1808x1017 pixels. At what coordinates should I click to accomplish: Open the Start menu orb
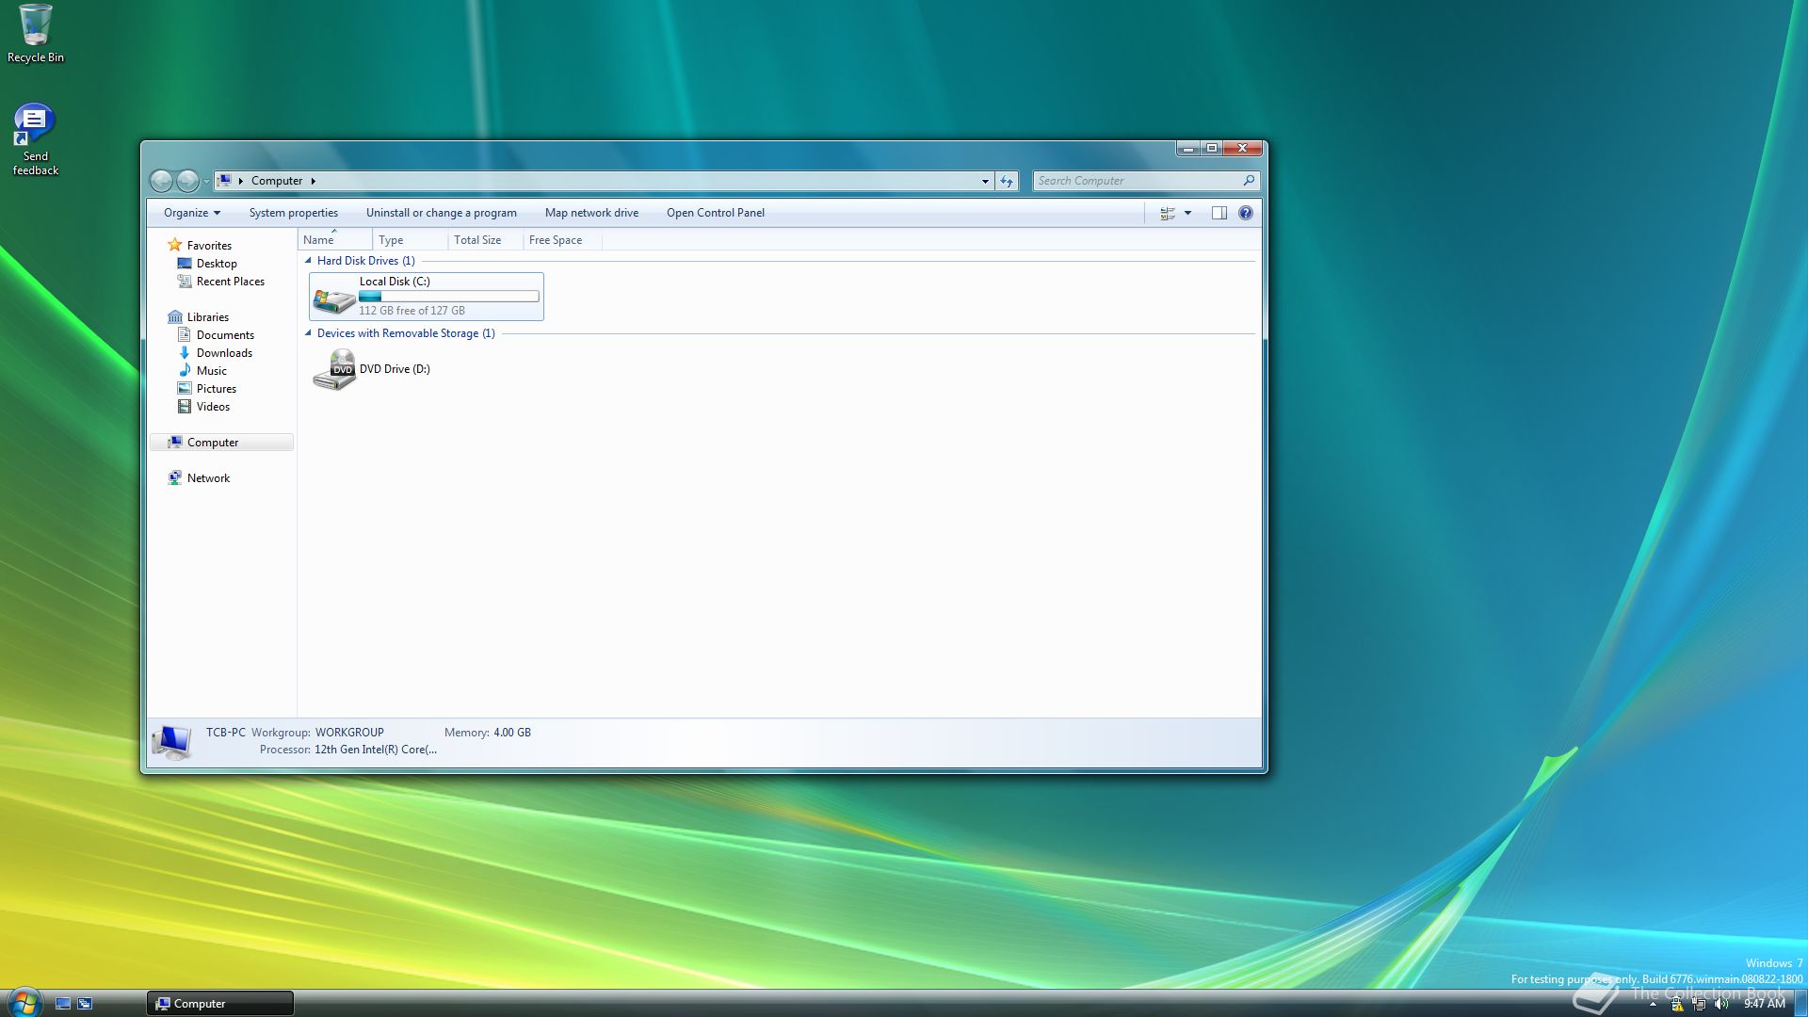click(24, 1003)
